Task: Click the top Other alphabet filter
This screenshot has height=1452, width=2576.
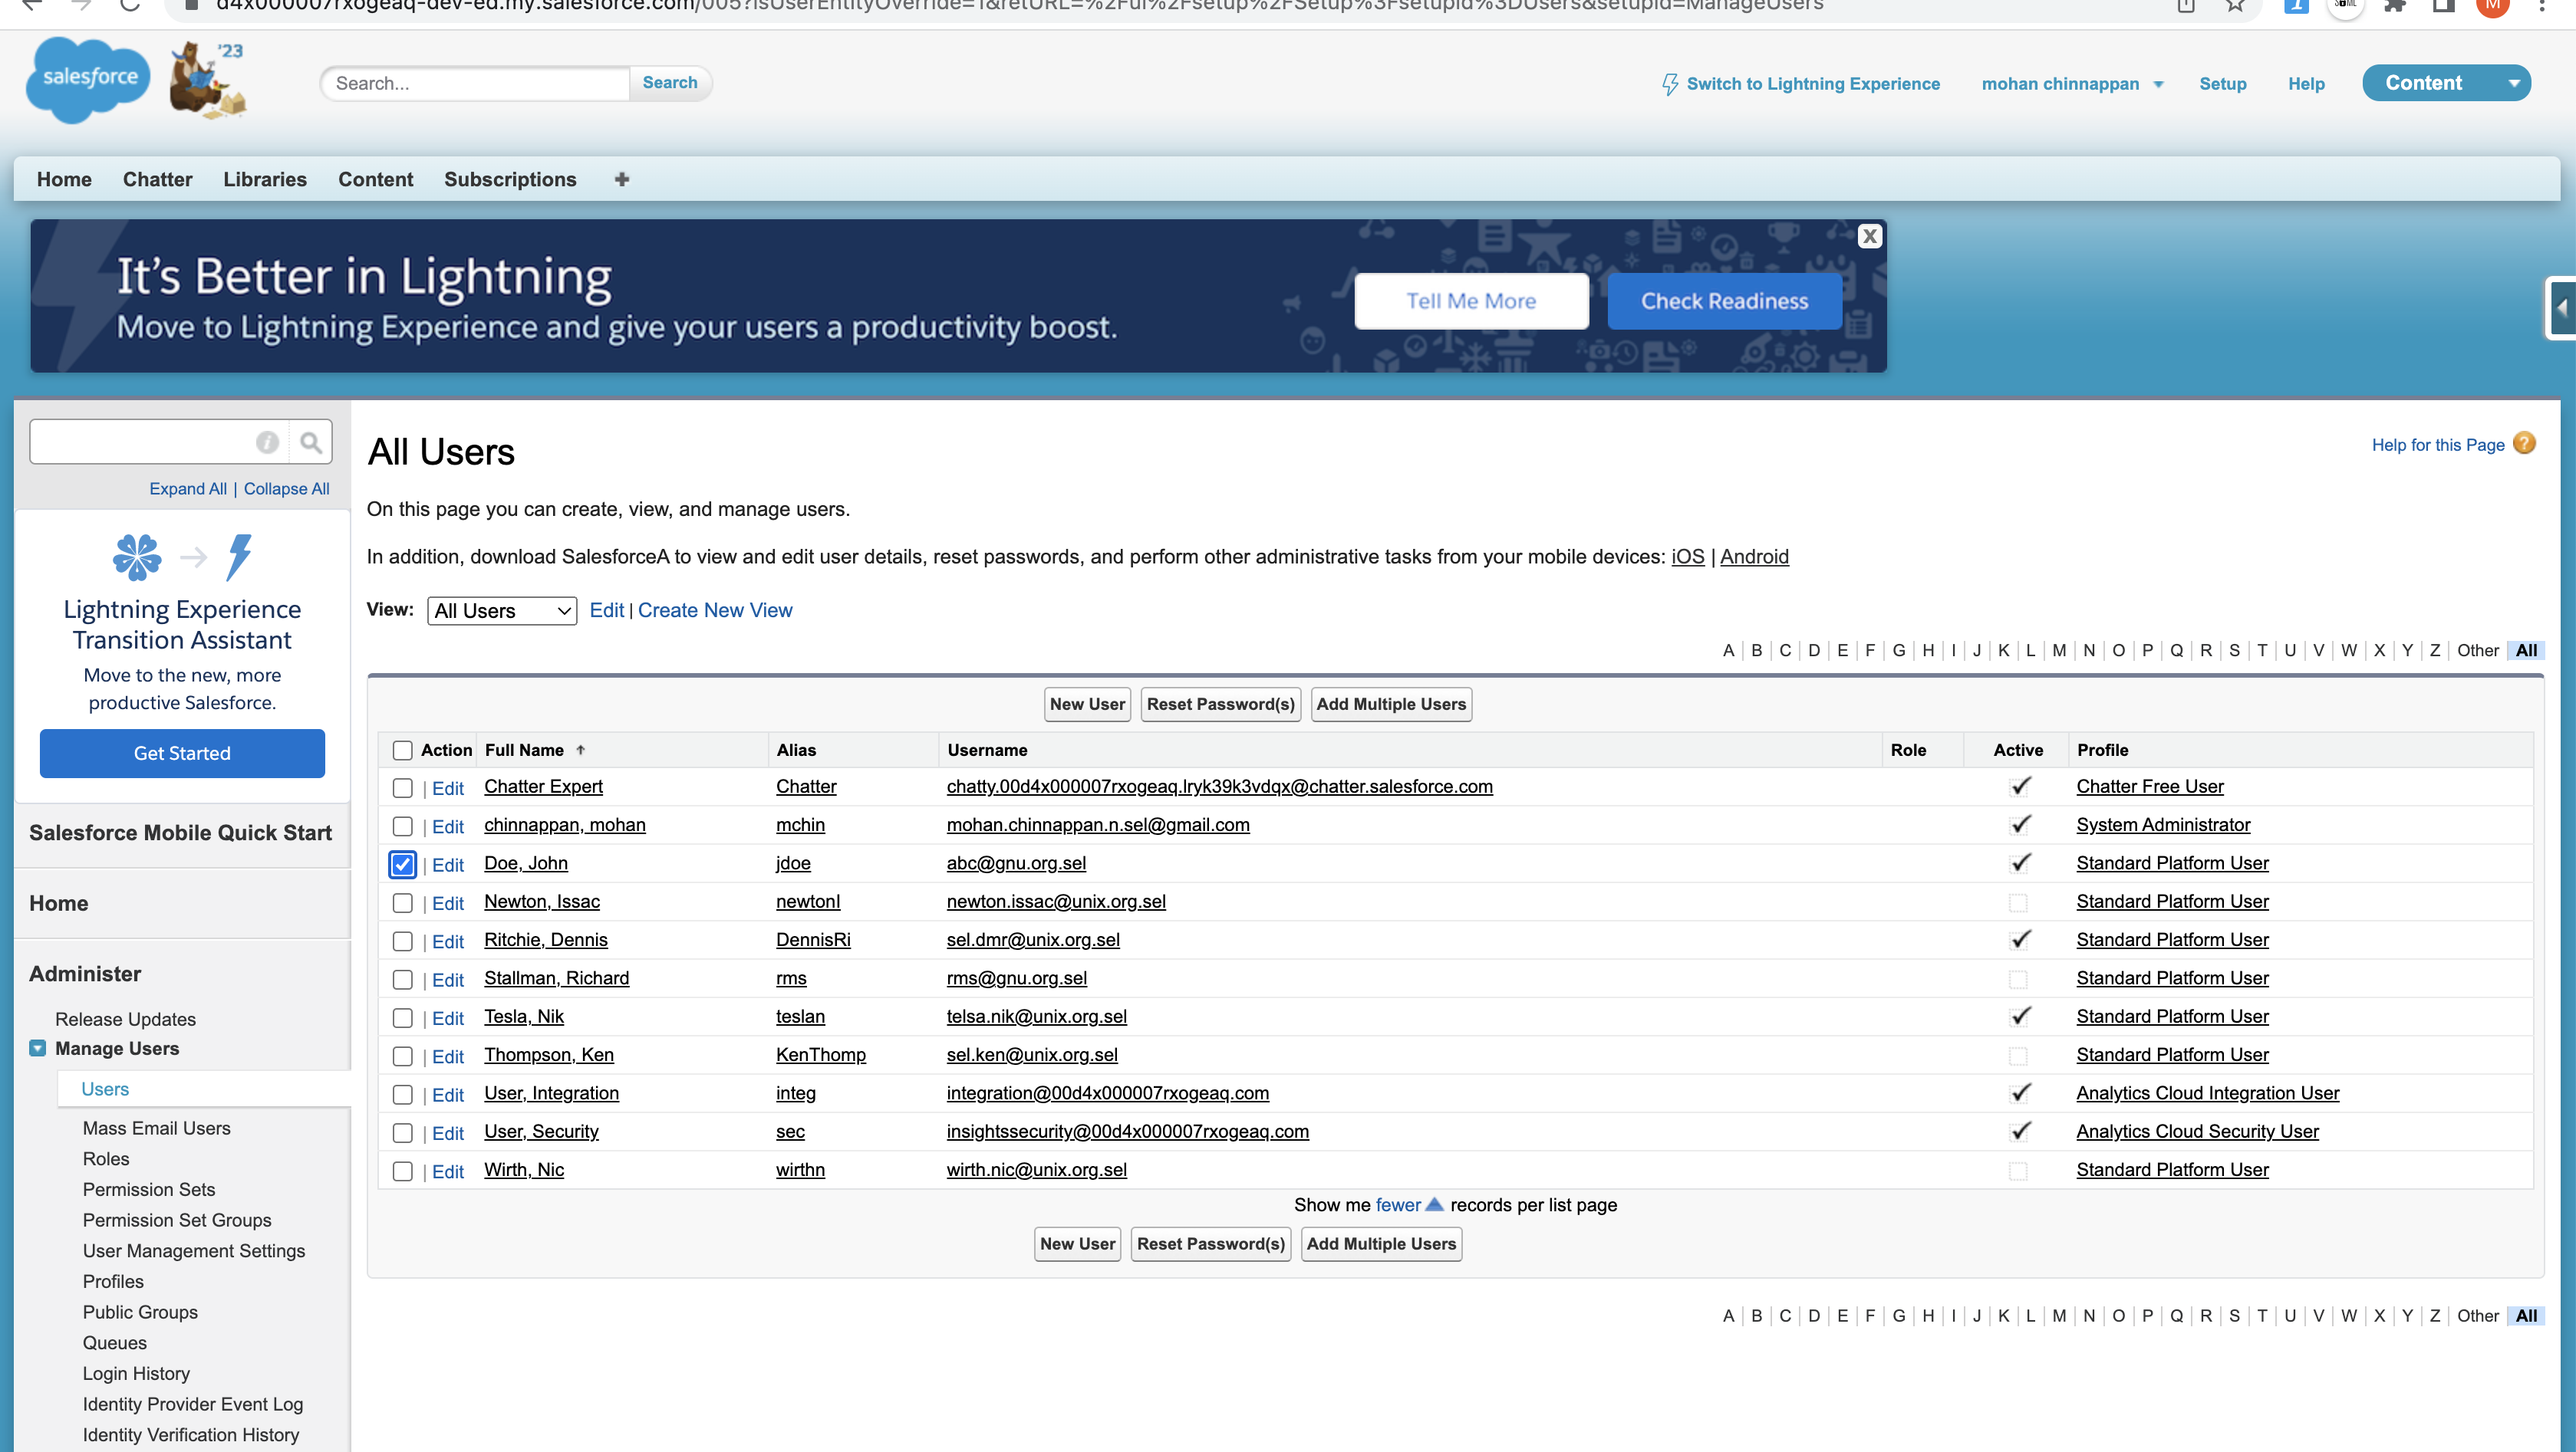Action: click(2477, 651)
